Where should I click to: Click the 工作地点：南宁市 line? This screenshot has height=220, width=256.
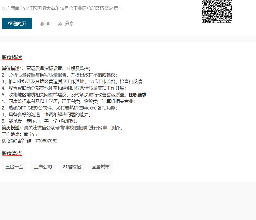pos(20,134)
